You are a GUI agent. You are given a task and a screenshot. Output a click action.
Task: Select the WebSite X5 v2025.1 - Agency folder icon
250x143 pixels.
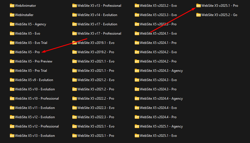[137, 126]
